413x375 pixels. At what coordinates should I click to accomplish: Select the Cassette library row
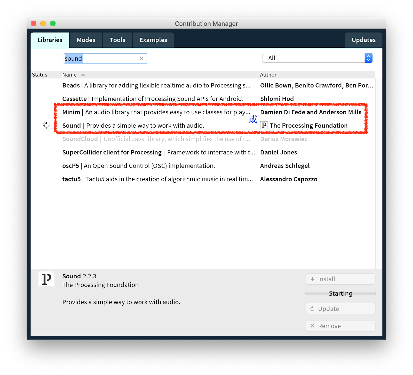[x=203, y=99]
